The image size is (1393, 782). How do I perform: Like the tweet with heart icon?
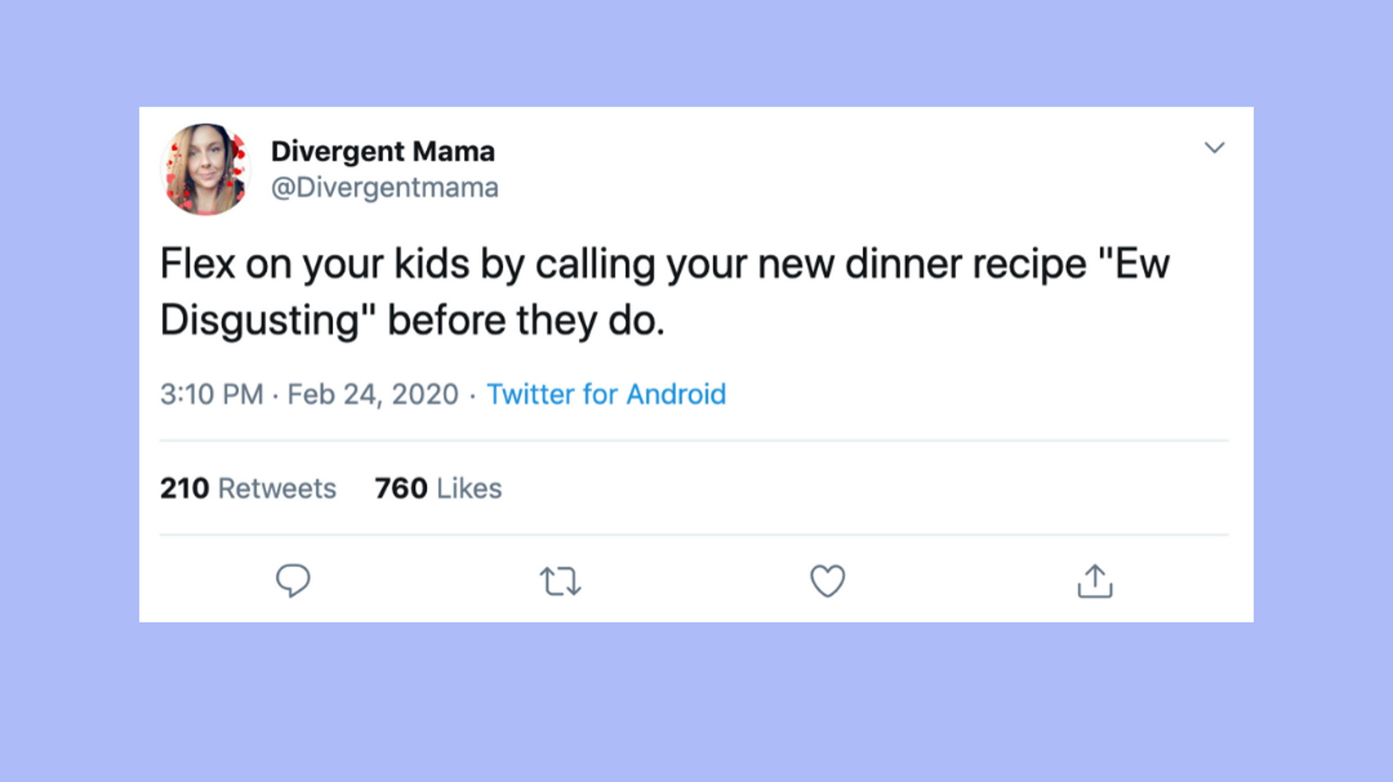click(827, 581)
